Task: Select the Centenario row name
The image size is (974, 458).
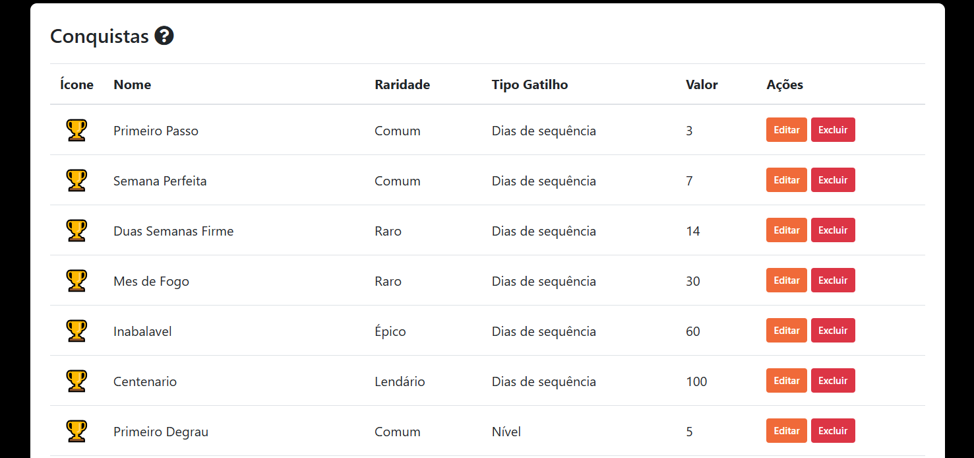Action: (145, 381)
